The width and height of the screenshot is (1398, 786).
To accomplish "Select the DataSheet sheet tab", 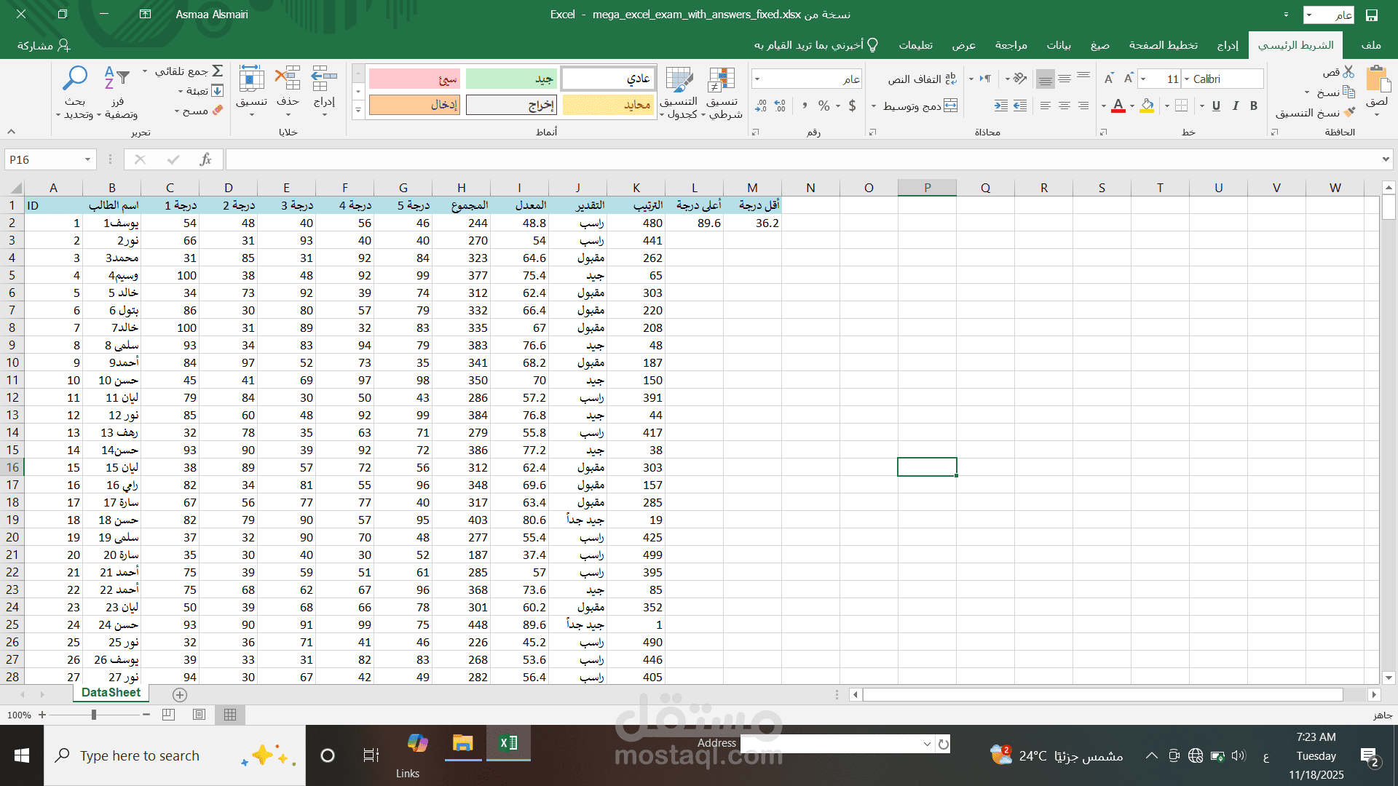I will pyautogui.click(x=111, y=693).
